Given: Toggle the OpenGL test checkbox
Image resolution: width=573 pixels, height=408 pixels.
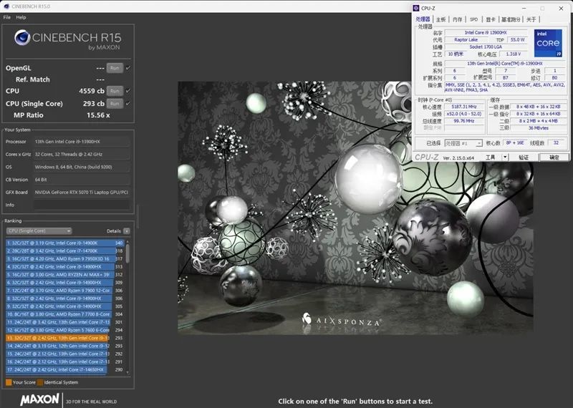Looking at the screenshot, I should pyautogui.click(x=128, y=68).
